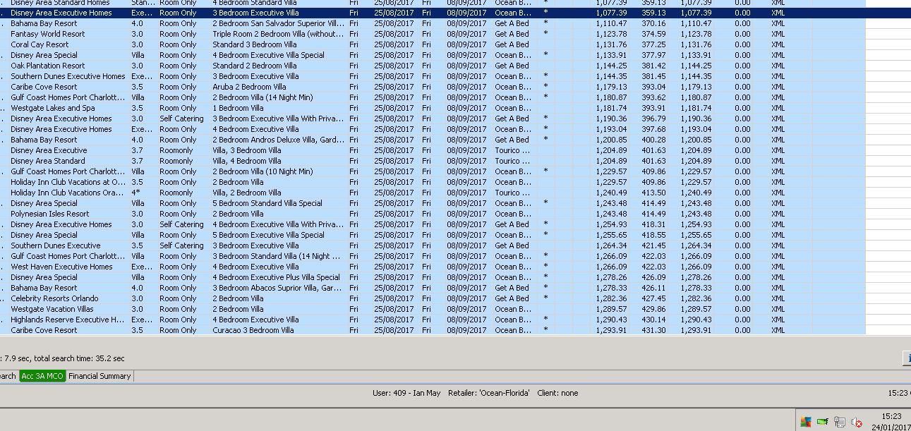Screen dimensions: 911x431
Task: Open the network connection tray icon
Action: coord(840,422)
